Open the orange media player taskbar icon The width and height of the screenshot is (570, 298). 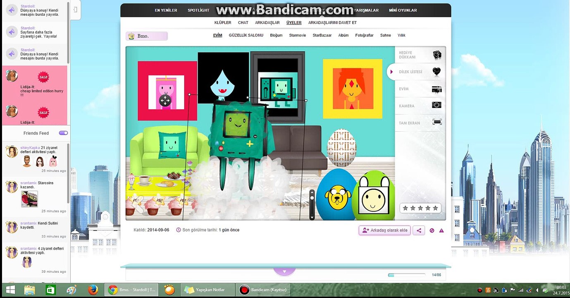click(169, 290)
